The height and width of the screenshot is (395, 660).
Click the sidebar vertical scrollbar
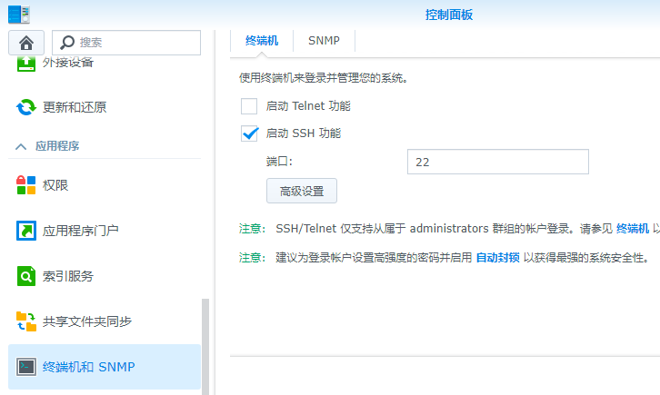pyautogui.click(x=205, y=347)
